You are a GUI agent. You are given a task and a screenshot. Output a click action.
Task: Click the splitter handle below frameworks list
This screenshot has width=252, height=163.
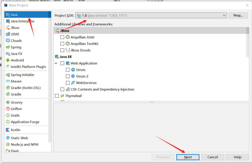pos(152,102)
